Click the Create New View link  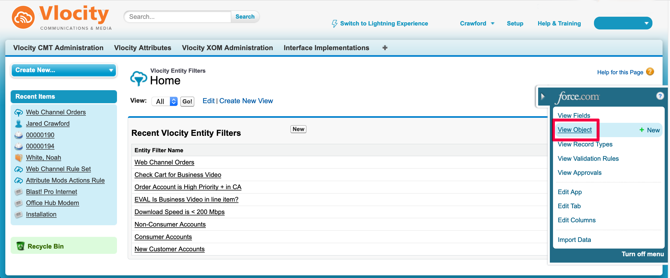click(x=246, y=101)
